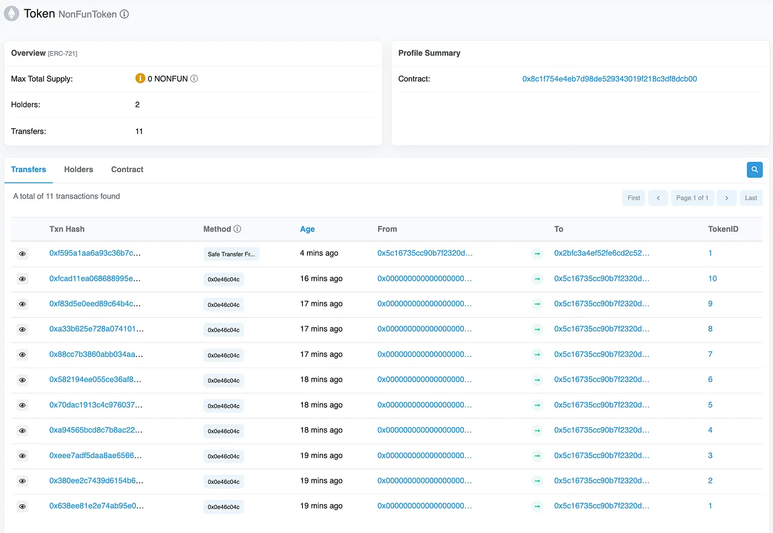Screen dimensions: 773x533
Task: Toggle the eye preview for transaction 0x380ee2c7439d
Action: 22,481
